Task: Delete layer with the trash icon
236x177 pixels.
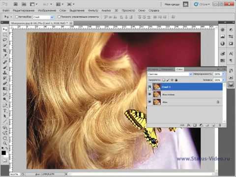Action: pyautogui.click(x=220, y=125)
